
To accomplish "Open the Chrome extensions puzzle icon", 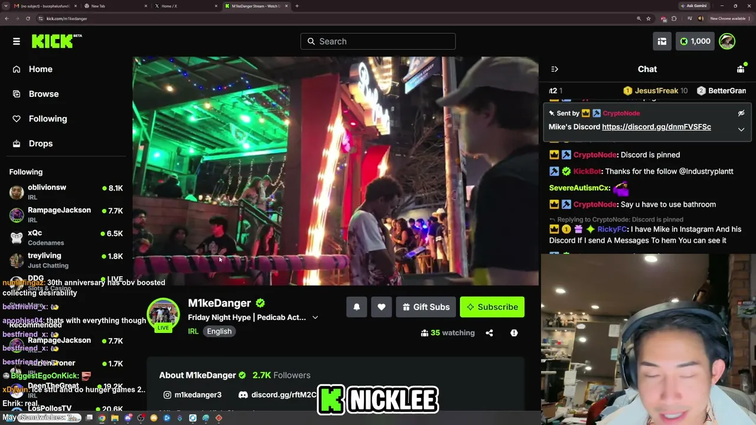I will point(674,18).
